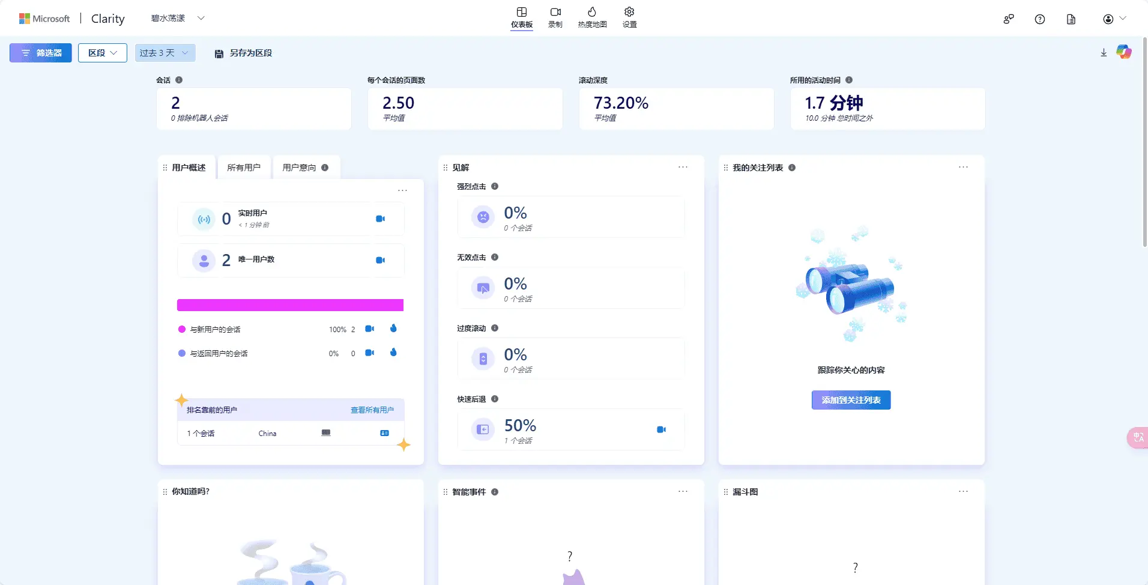
Task: Switch to the 所有用户 tab
Action: [244, 168]
